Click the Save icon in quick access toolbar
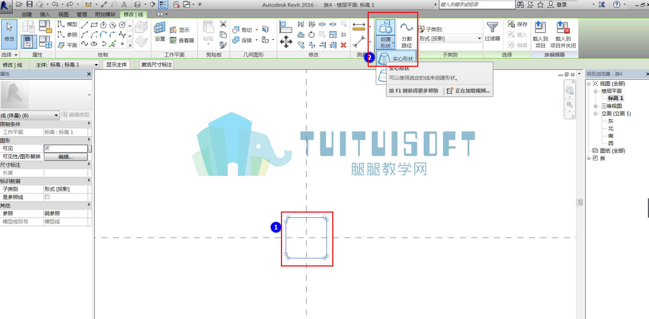This screenshot has width=649, height=319. point(30,4)
